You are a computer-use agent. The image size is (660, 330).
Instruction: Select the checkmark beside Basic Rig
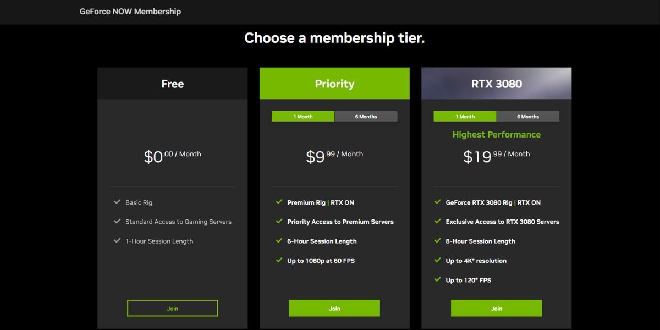point(117,202)
